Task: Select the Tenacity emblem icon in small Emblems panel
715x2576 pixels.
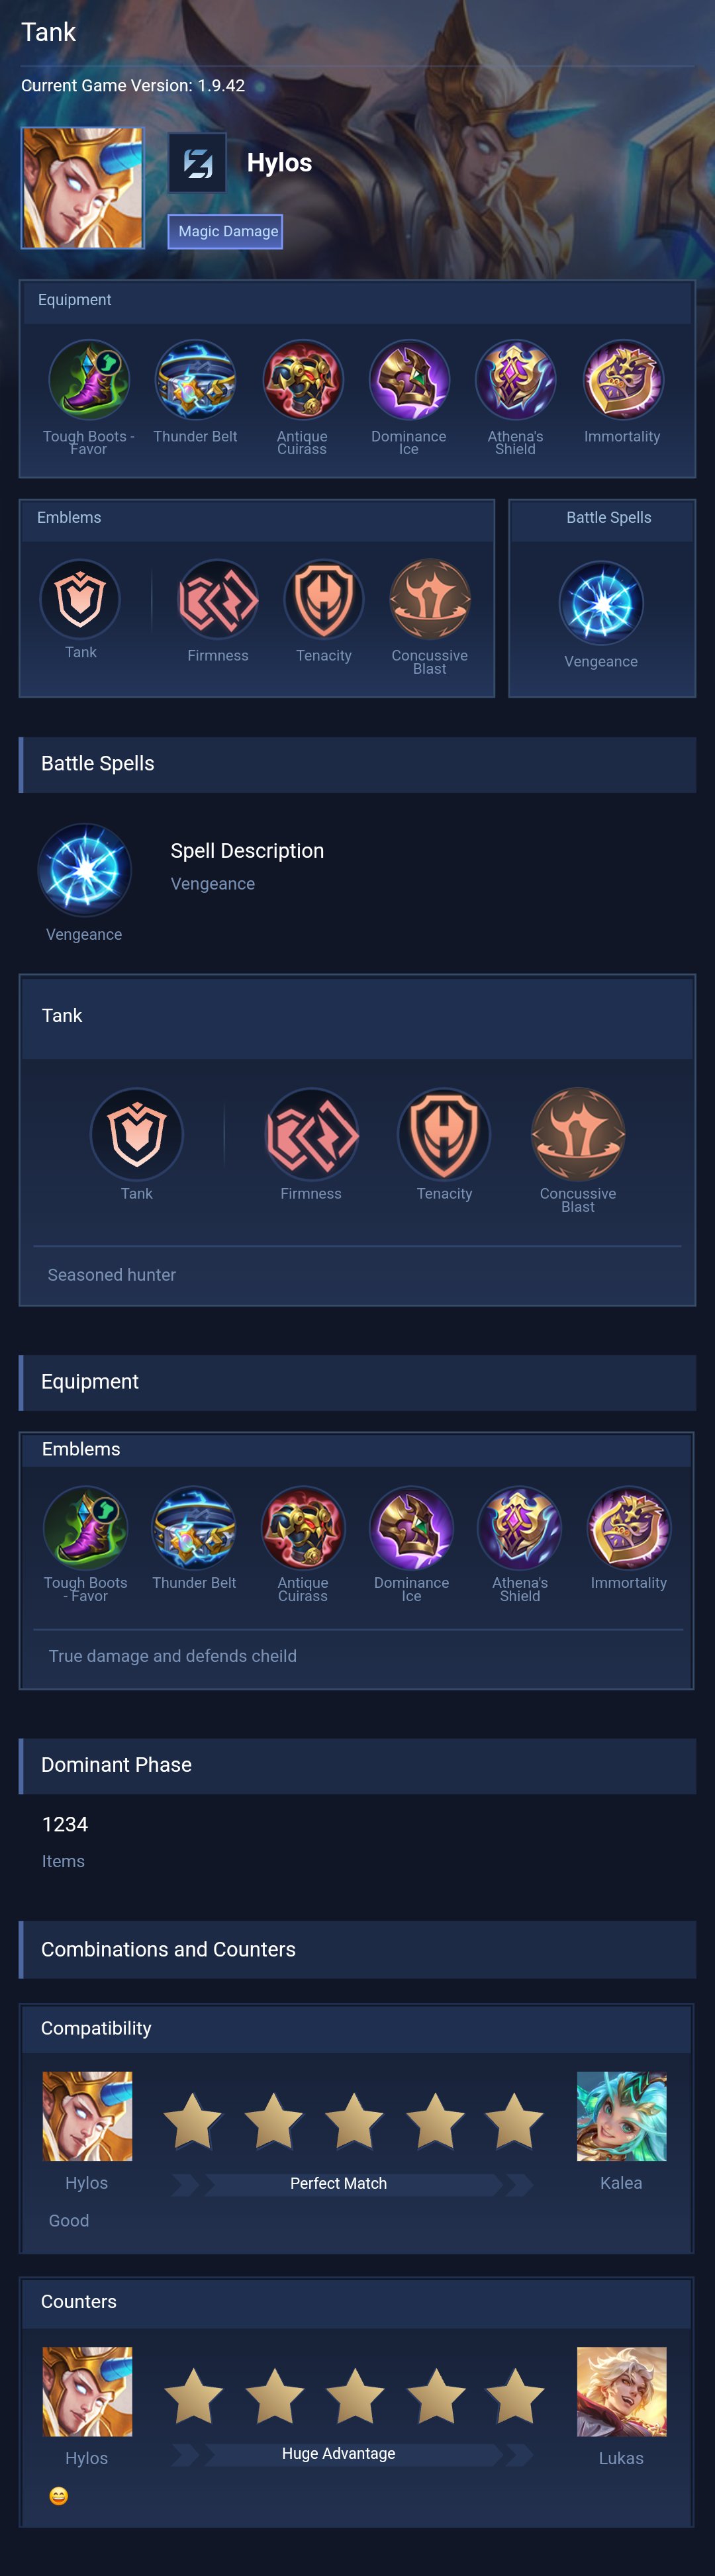Action: (324, 599)
